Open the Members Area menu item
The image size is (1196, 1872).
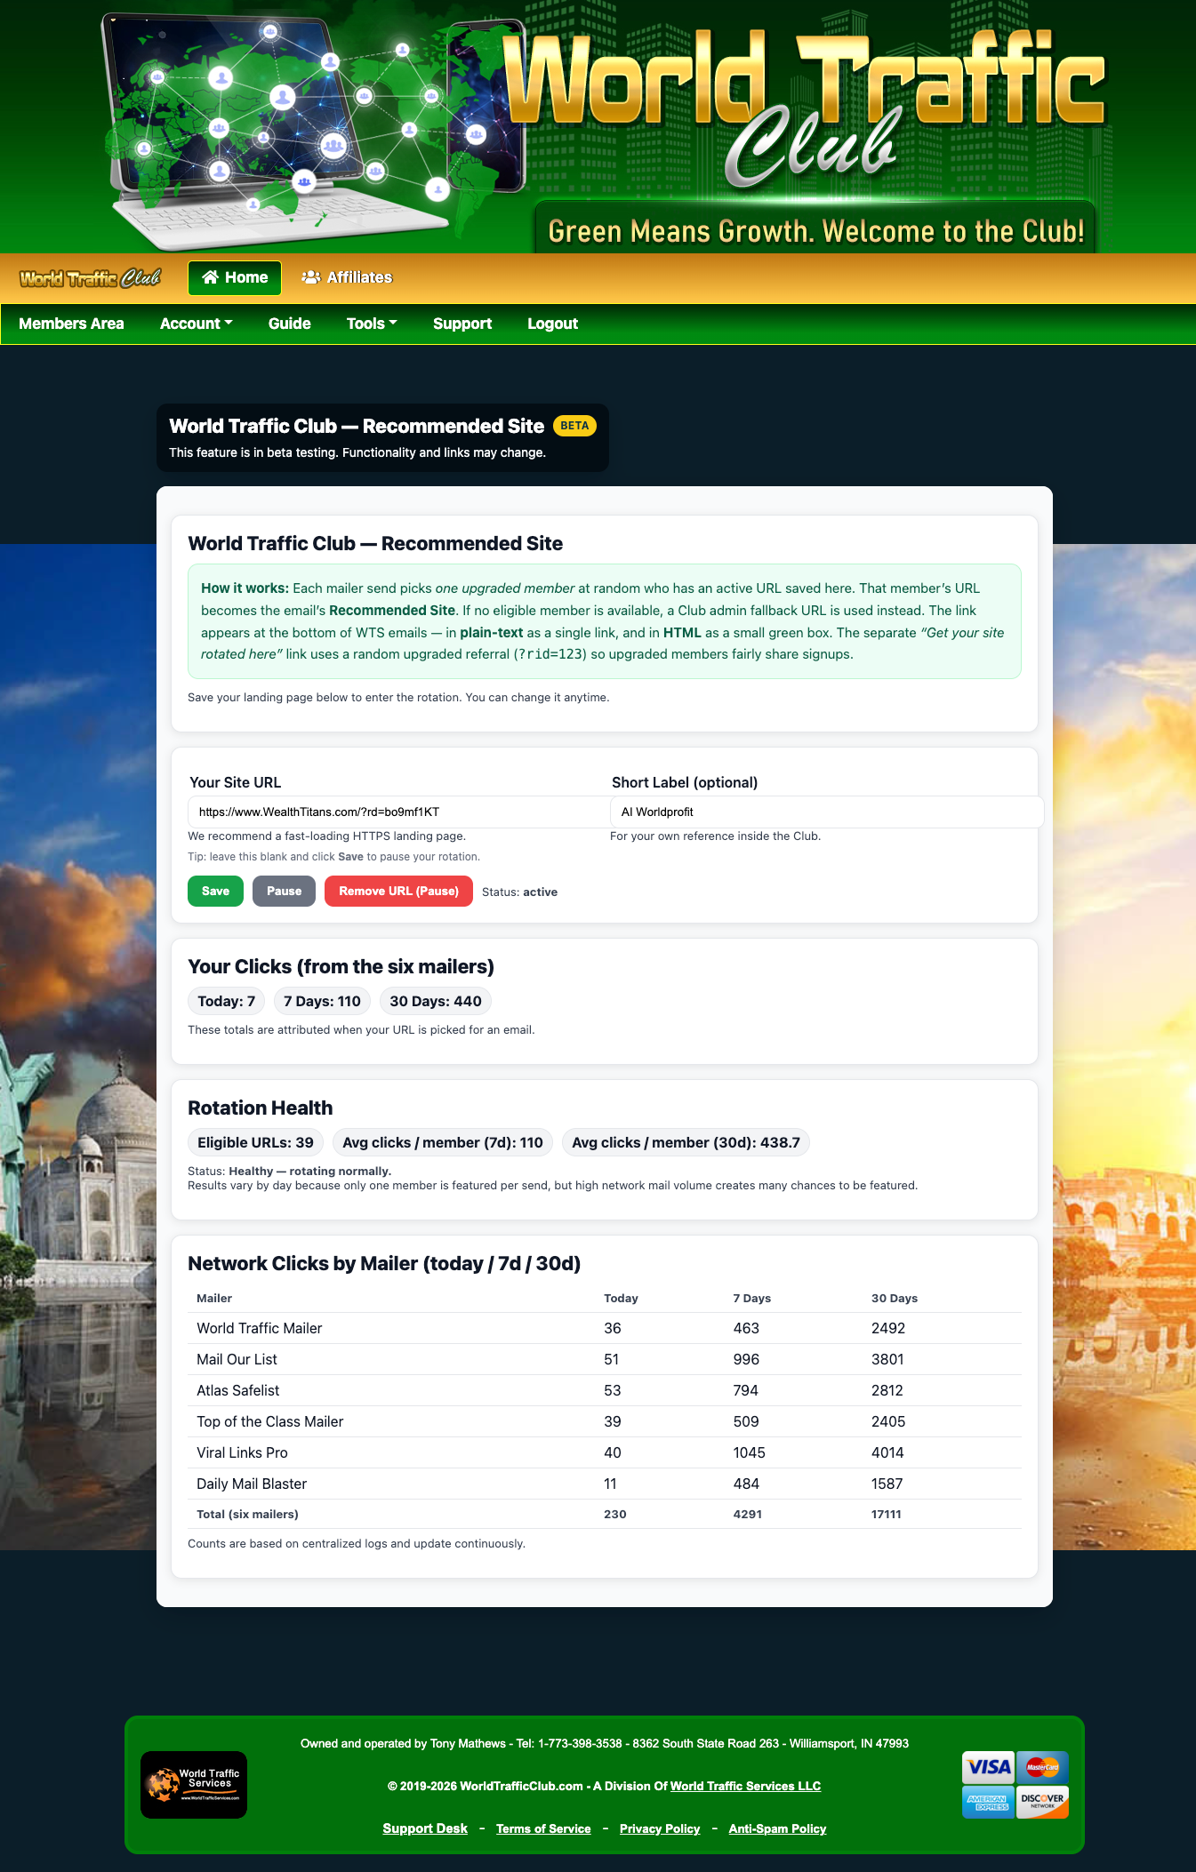point(71,324)
